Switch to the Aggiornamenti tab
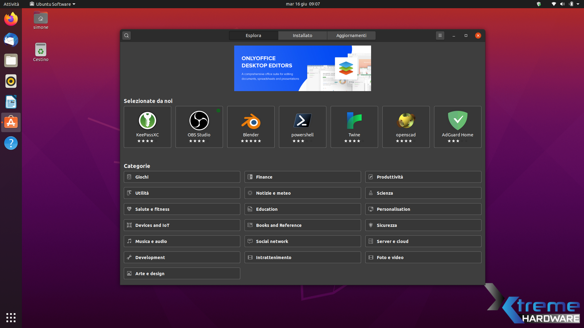Image resolution: width=584 pixels, height=328 pixels. 351,36
